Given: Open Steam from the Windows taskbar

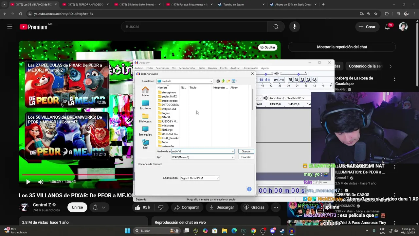Looking at the screenshot, I should pos(282,231).
